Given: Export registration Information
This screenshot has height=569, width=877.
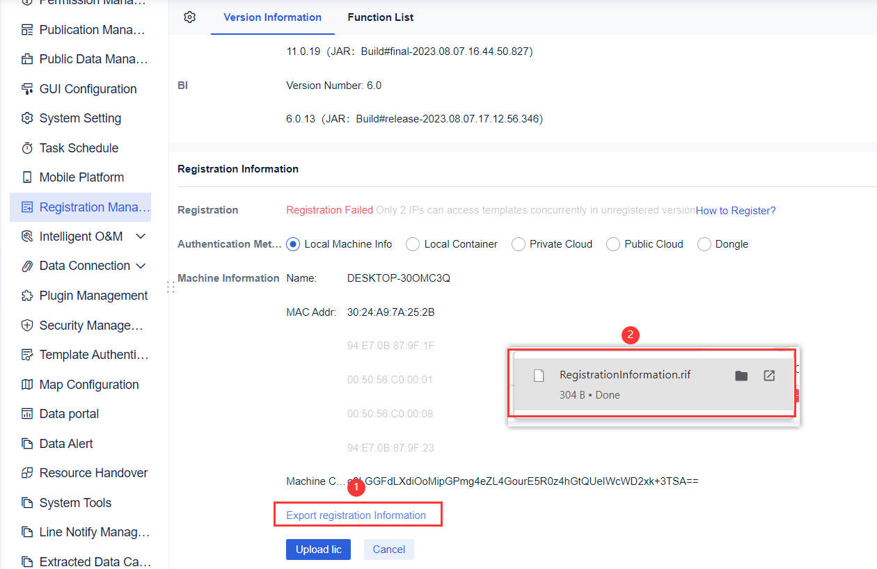Looking at the screenshot, I should pyautogui.click(x=357, y=515).
